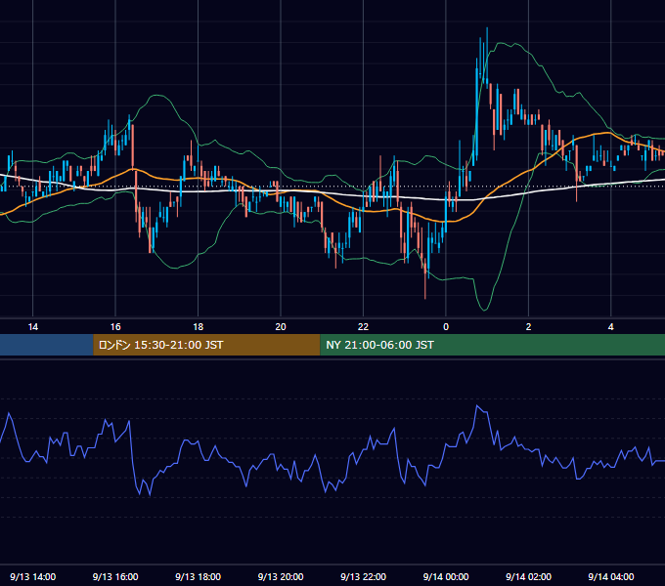The height and width of the screenshot is (586, 665).
Task: Click the NY 21:00-06:00 JST session bar
Action: [x=492, y=345]
